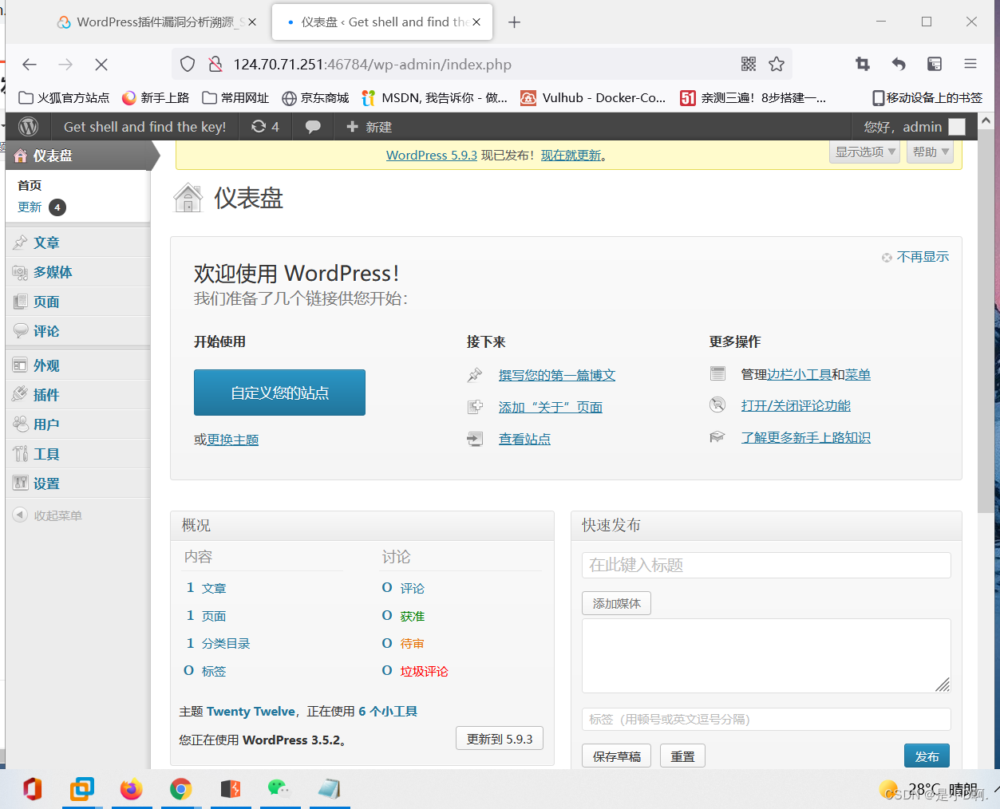Select the 首页 submenu item
Image resolution: width=1000 pixels, height=809 pixels.
(30, 185)
